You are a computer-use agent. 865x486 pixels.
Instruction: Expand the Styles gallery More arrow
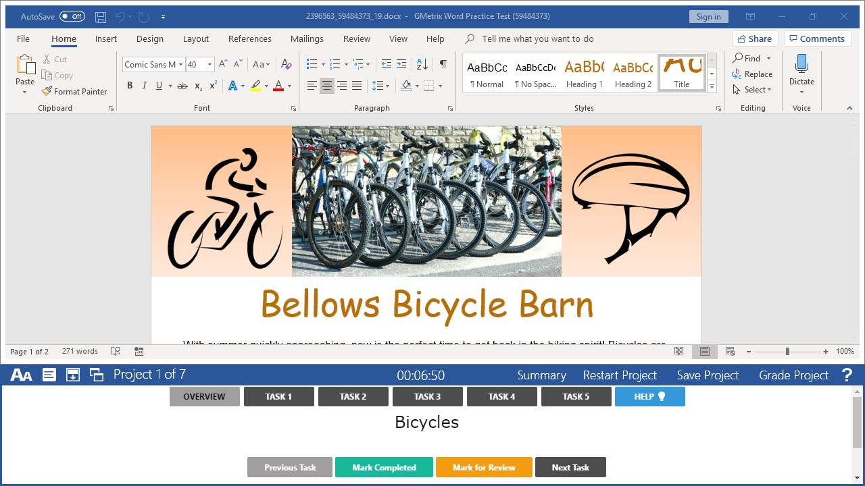click(x=712, y=86)
